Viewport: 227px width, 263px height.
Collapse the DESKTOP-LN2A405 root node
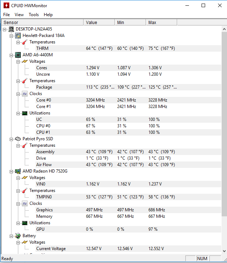pos(5,29)
